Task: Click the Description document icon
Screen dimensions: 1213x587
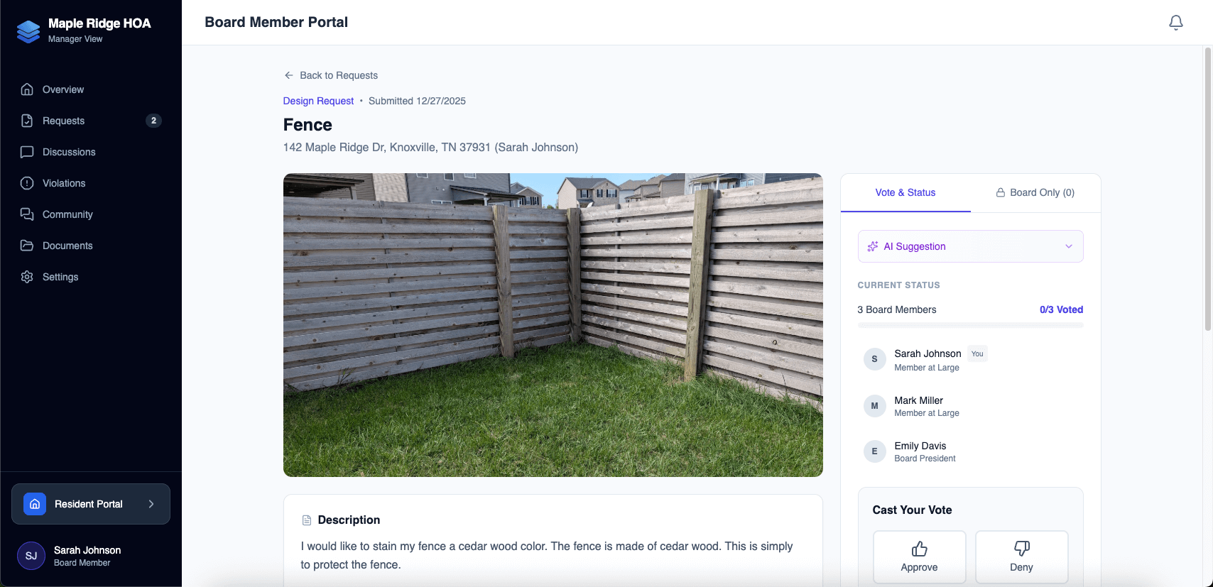Action: coord(307,520)
